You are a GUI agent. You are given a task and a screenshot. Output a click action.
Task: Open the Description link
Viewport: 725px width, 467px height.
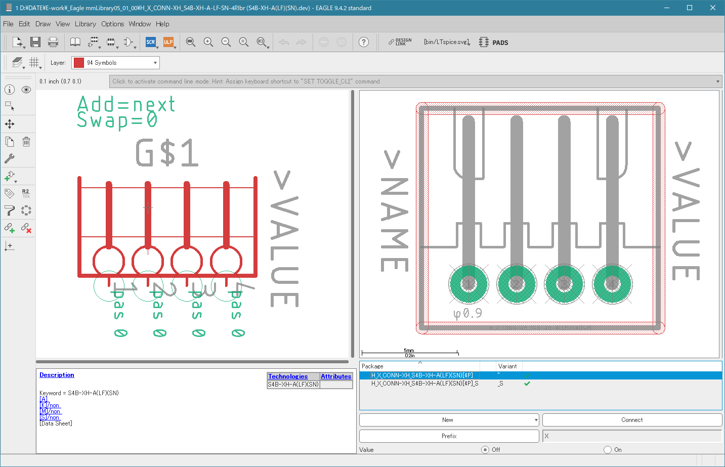pos(57,375)
